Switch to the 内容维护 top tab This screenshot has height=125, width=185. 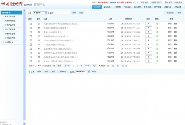97,7
